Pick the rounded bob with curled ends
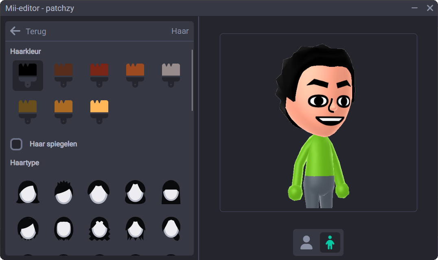This screenshot has width=438, height=260. coord(135,192)
